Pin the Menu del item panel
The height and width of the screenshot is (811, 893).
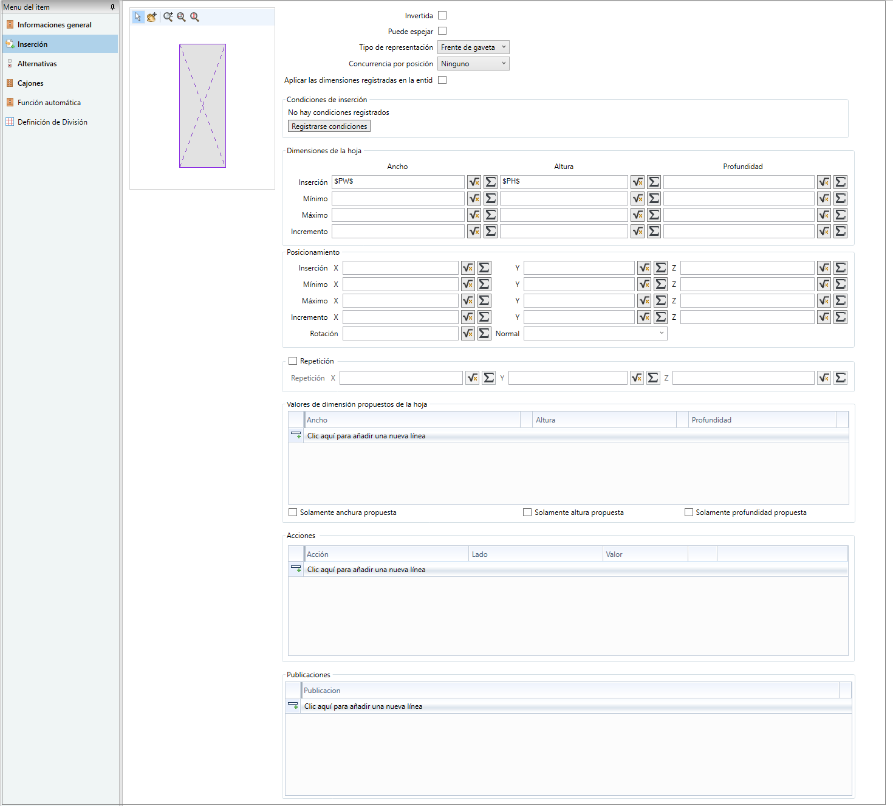[112, 7]
